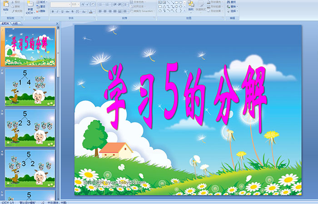
Task: Click Convert to SmartArt button
Action: 143,11
